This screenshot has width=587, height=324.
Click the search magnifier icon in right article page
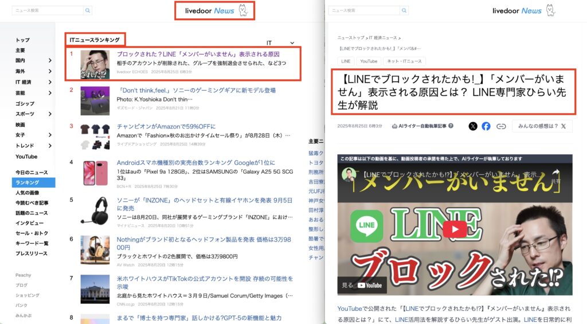click(404, 10)
